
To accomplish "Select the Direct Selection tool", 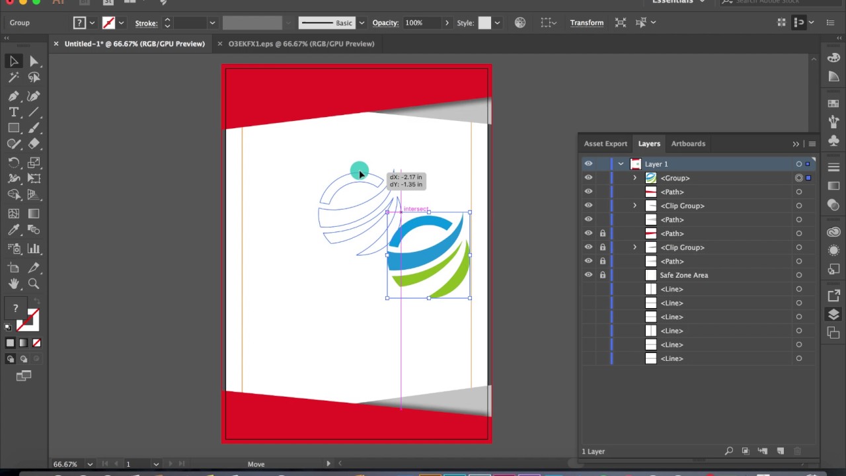I will click(34, 61).
